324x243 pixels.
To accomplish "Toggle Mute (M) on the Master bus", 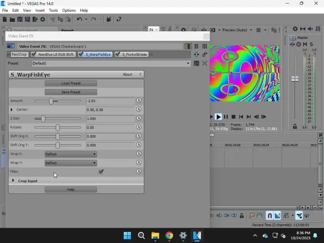I will tap(305, 44).
